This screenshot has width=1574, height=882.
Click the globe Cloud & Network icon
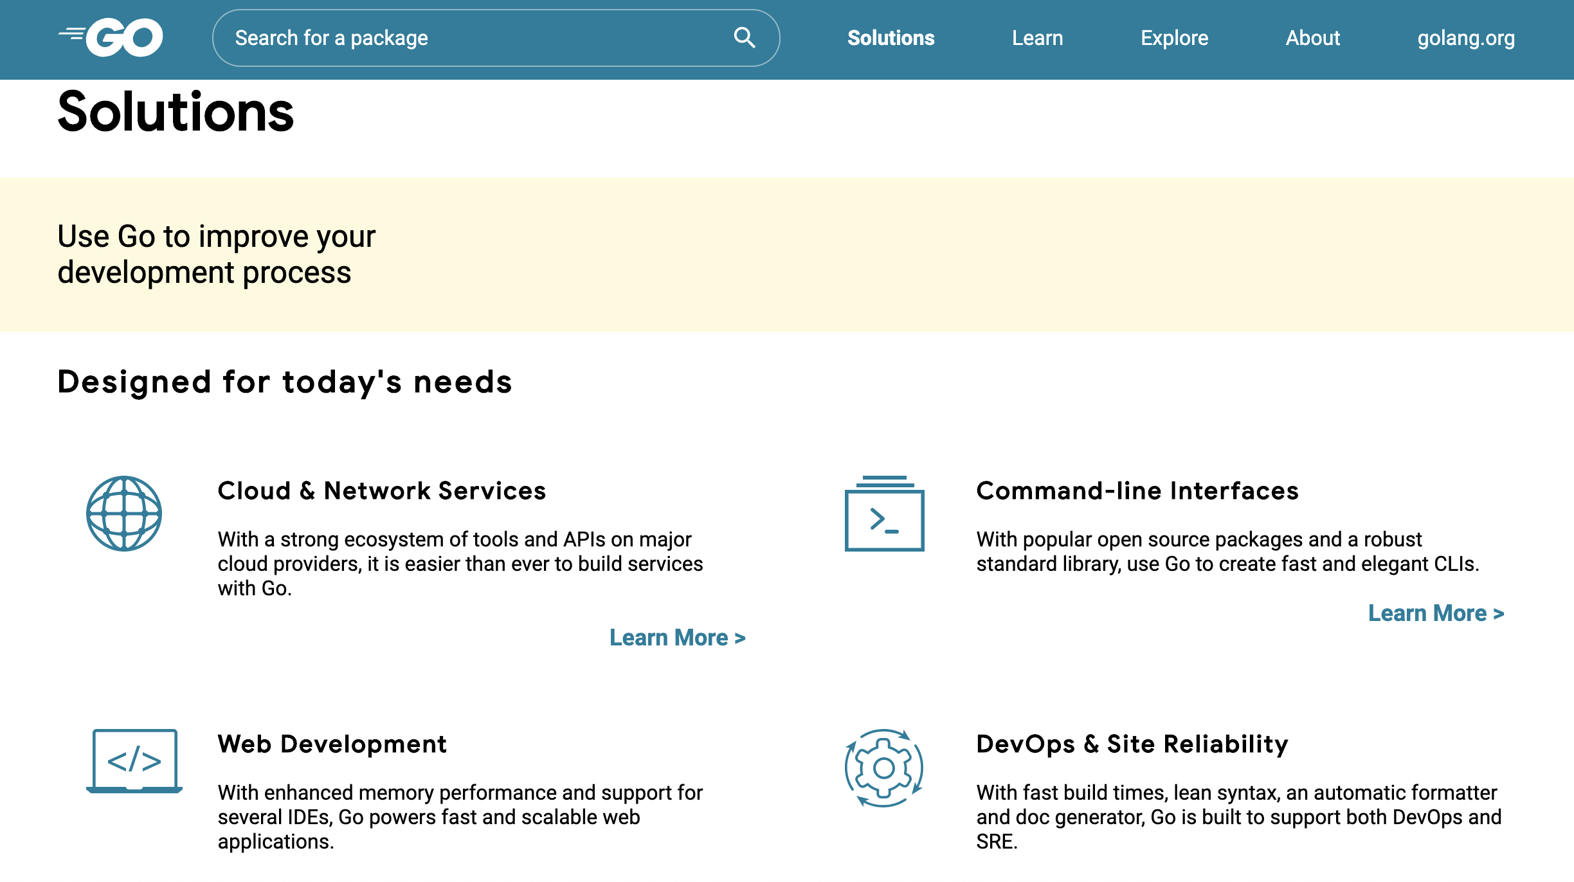point(123,513)
